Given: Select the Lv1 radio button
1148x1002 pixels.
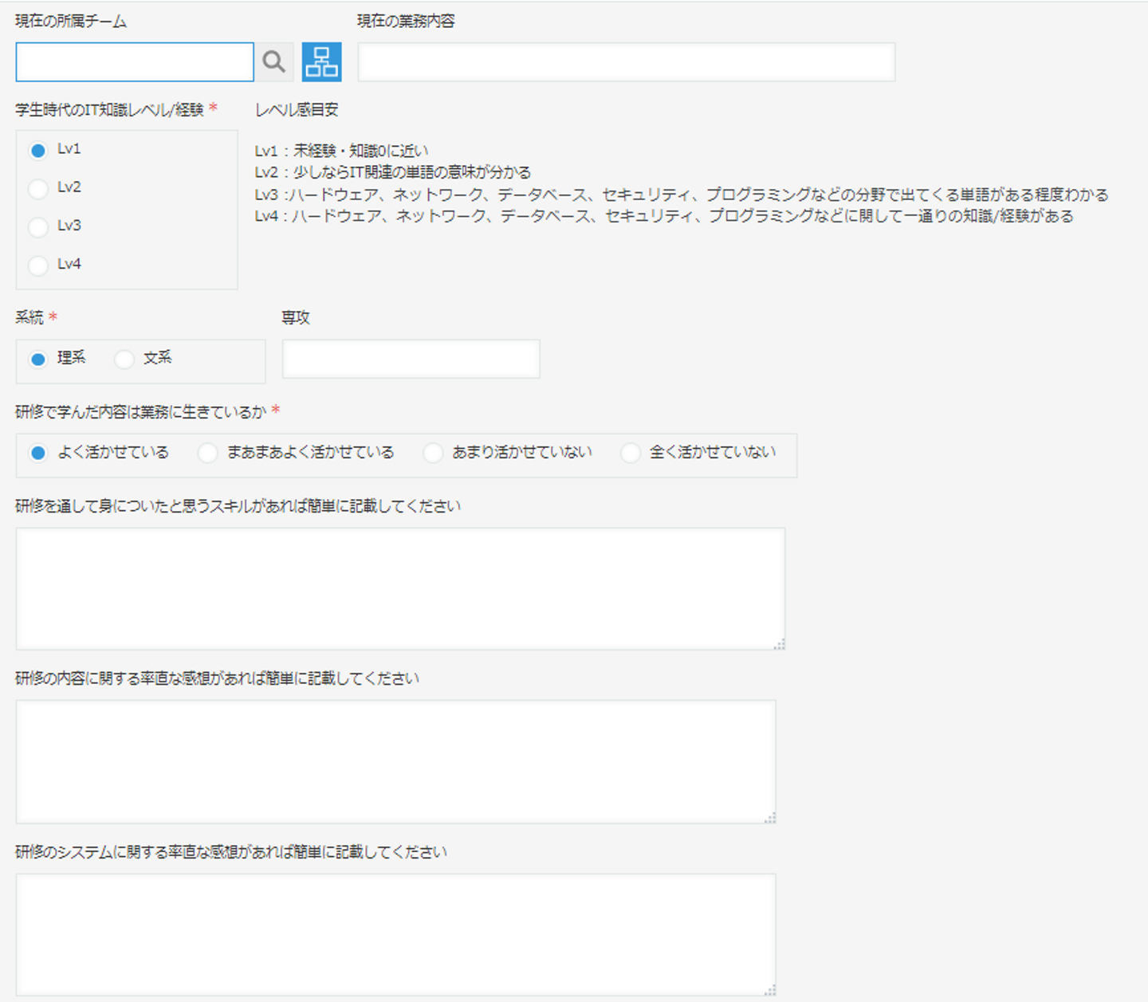Looking at the screenshot, I should 38,150.
